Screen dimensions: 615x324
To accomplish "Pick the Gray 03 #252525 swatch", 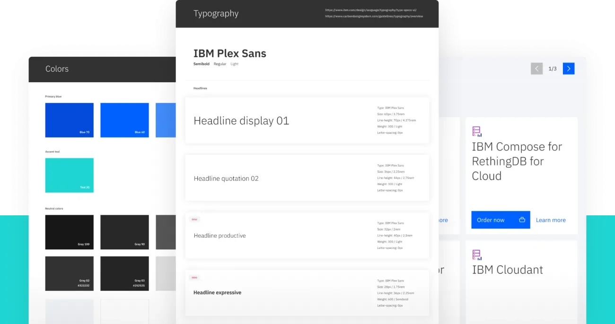I will pos(124,273).
